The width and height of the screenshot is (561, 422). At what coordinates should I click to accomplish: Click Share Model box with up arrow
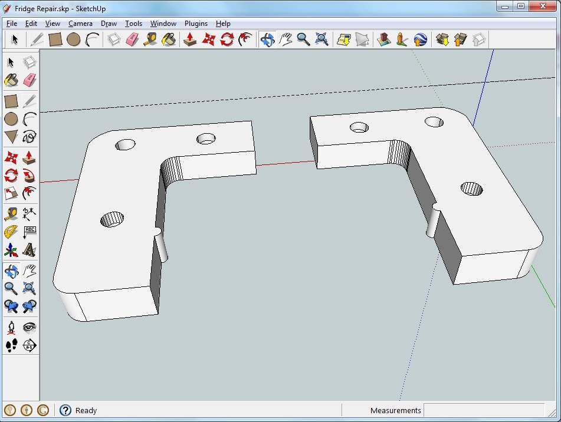point(461,39)
